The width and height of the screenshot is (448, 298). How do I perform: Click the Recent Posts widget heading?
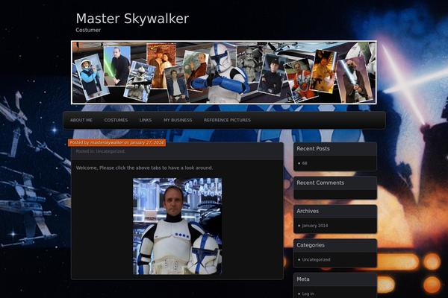pos(313,148)
